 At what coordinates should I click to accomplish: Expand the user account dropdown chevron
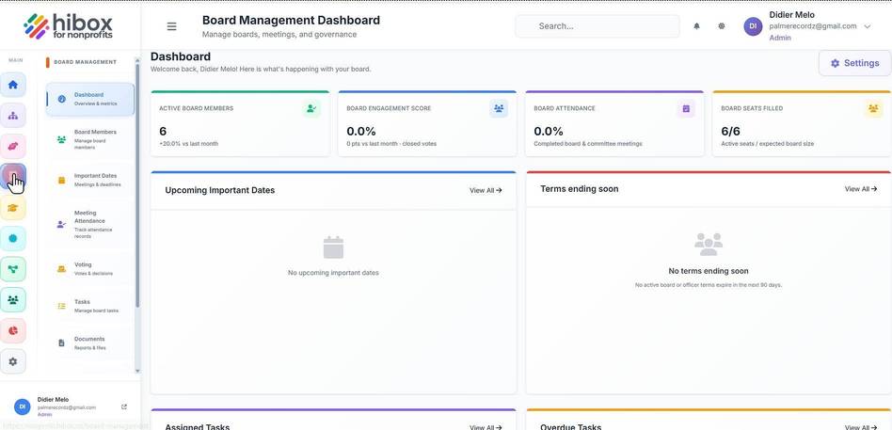867,26
